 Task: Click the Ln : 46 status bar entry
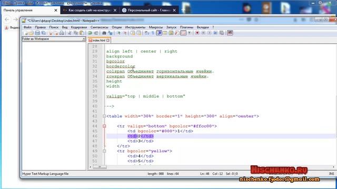205,174
